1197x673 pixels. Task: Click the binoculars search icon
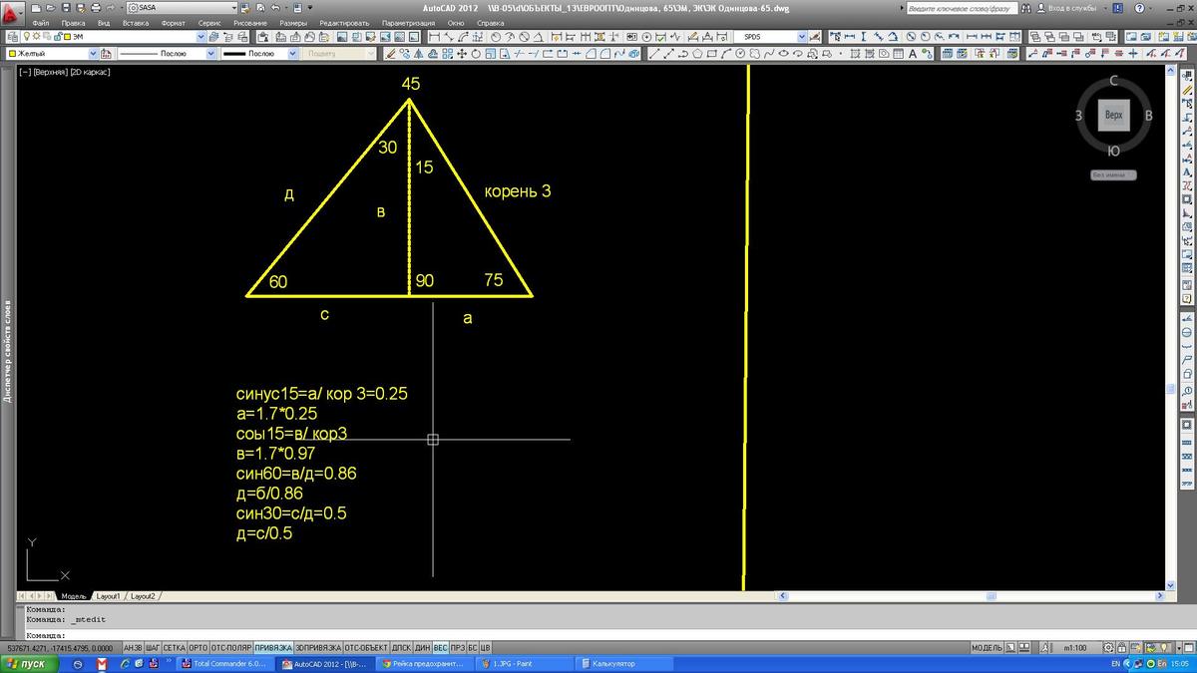click(1025, 8)
